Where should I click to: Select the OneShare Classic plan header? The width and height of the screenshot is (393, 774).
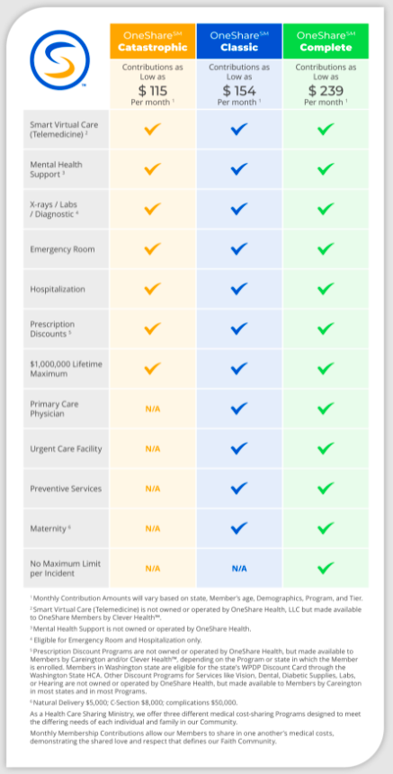239,41
